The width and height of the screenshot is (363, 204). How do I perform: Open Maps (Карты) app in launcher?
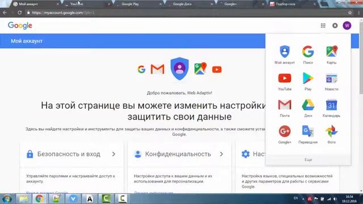331,54
